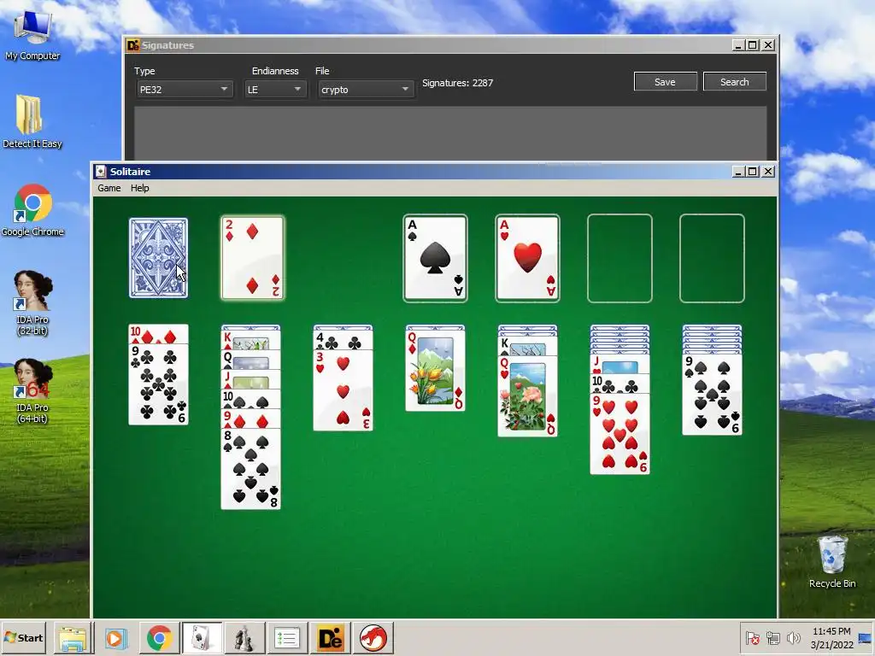Click the third empty foundation slot
Image resolution: width=875 pixels, height=656 pixels.
620,258
